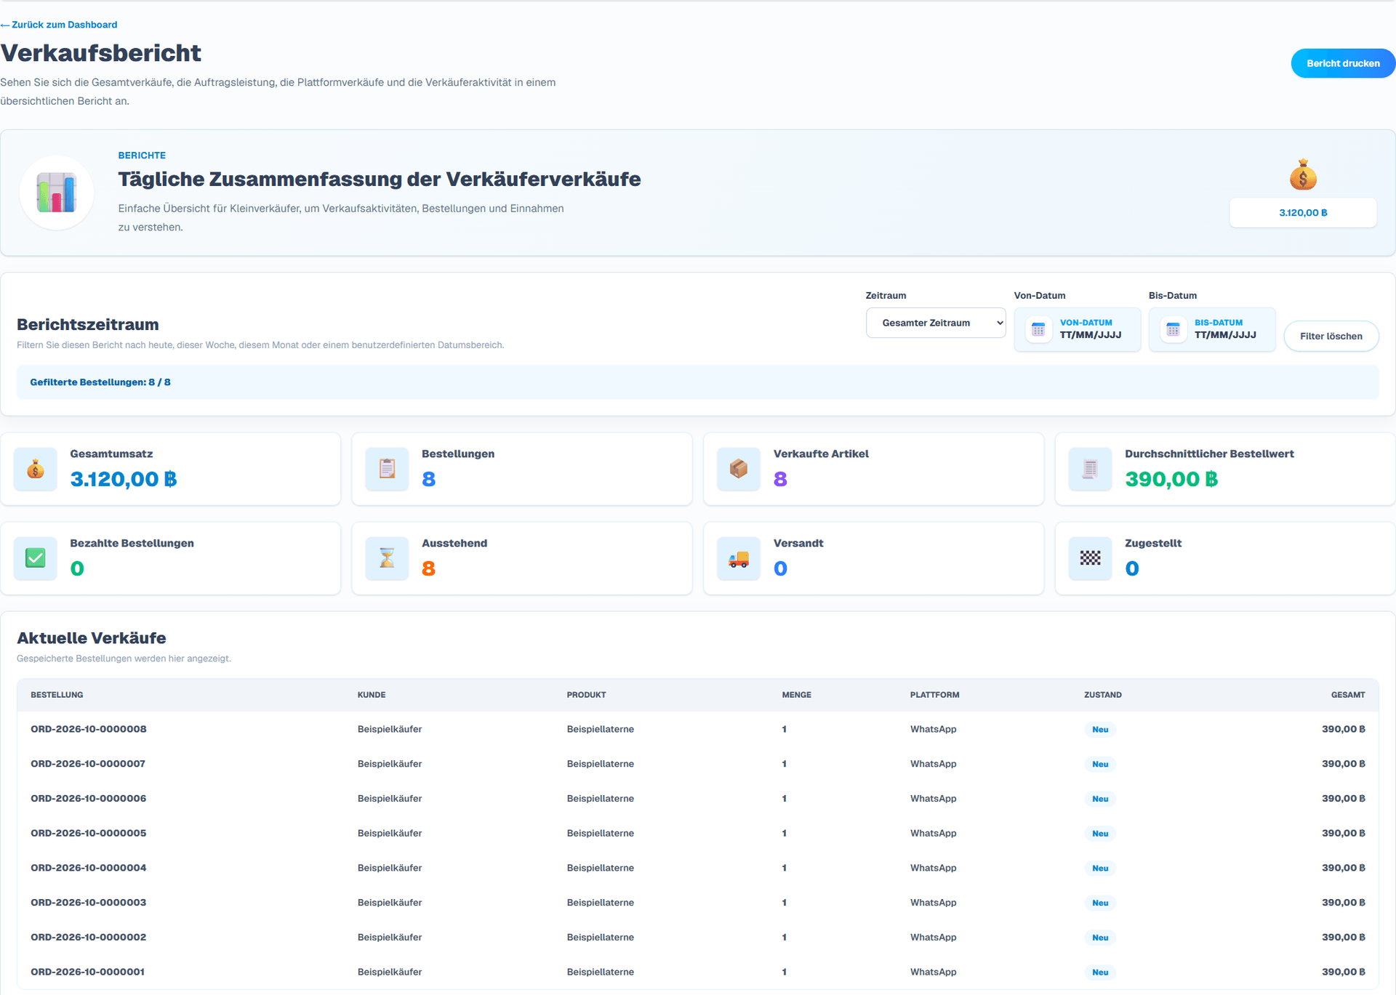The width and height of the screenshot is (1396, 995).
Task: Open the Bis-Datum calendar icon
Action: [1173, 329]
